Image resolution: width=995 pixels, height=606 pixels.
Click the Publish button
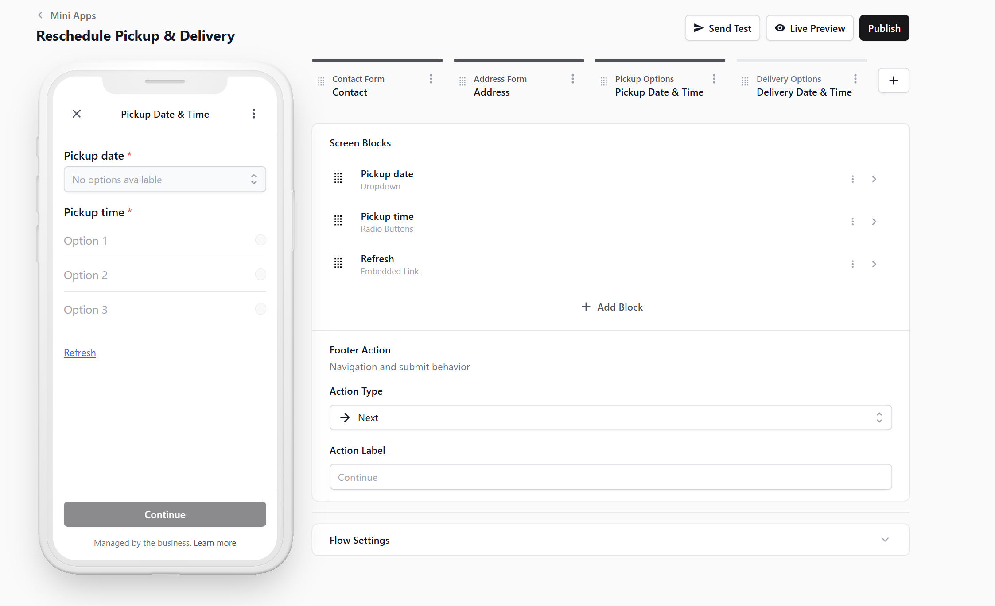884,28
